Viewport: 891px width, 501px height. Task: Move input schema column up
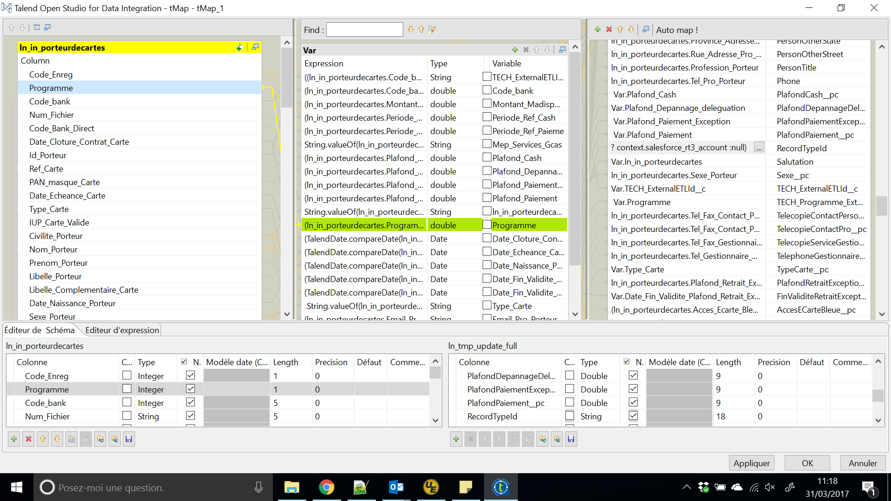[x=43, y=439]
